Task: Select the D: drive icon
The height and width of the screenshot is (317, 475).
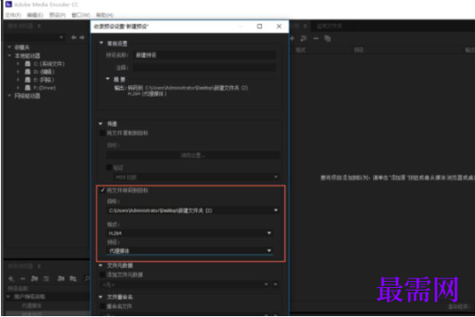Action: click(x=27, y=71)
